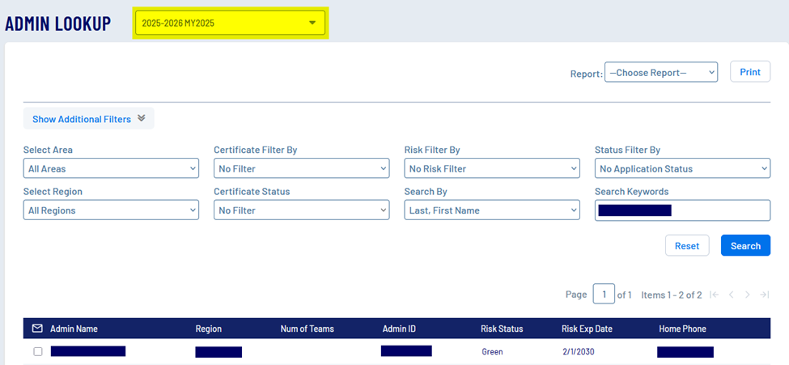Image resolution: width=789 pixels, height=365 pixels.
Task: Click the envelope icon in table header
Action: tap(37, 329)
